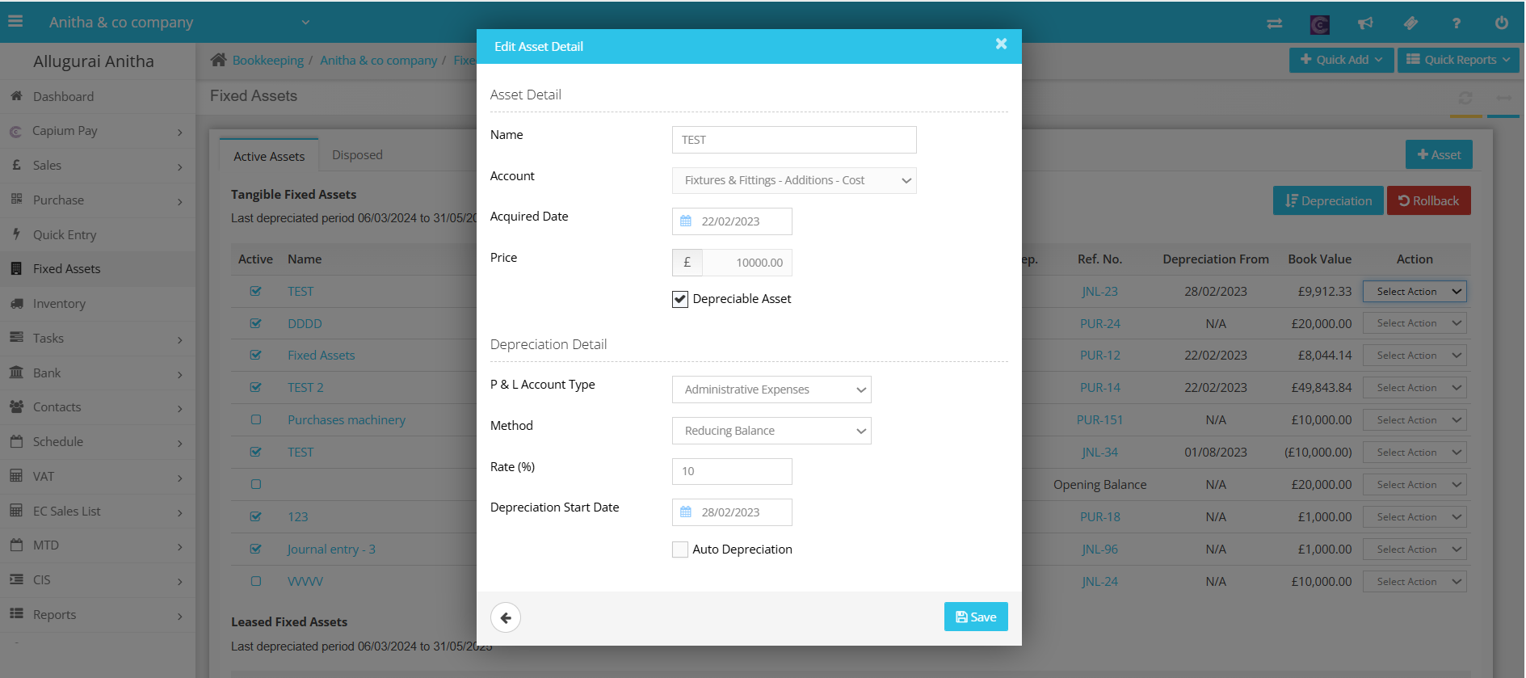This screenshot has width=1526, height=678.
Task: Open Select Action dropdown for PUR-24 row
Action: pos(1415,323)
